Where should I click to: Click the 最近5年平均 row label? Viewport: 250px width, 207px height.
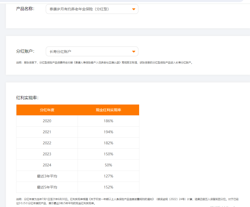tap(47, 187)
